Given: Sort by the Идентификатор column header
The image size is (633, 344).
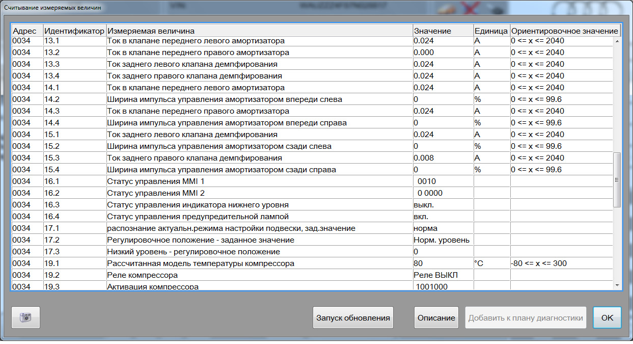Looking at the screenshot, I should click(74, 31).
